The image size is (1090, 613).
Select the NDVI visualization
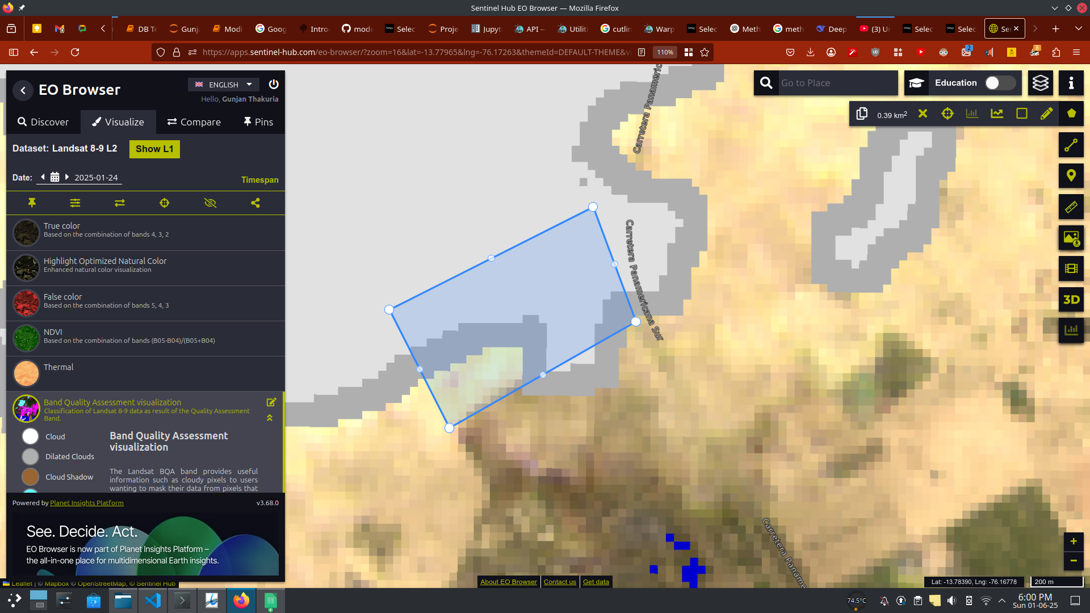pos(145,338)
